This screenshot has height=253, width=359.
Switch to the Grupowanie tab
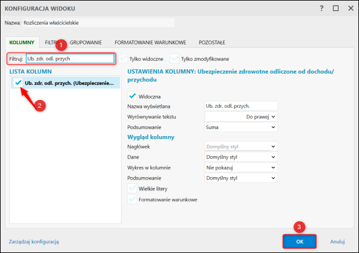86,42
